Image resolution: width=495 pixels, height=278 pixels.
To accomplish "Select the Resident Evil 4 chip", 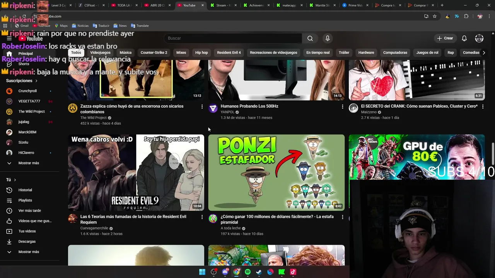I will pyautogui.click(x=229, y=53).
